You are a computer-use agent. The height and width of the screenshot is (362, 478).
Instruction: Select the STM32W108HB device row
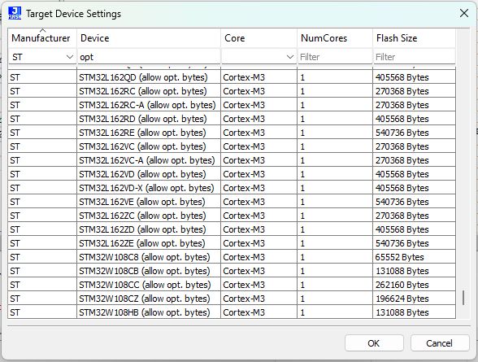tap(232, 312)
